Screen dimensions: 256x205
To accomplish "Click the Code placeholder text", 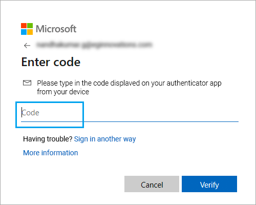I will [30, 113].
